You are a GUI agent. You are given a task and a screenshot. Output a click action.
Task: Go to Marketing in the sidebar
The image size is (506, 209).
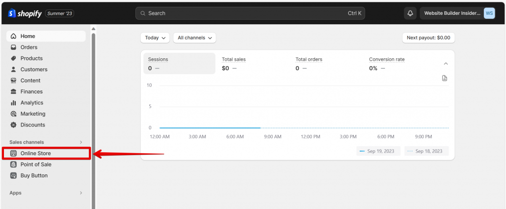33,114
